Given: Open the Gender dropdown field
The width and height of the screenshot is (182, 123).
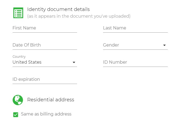Looking at the screenshot, I should 135,45.
